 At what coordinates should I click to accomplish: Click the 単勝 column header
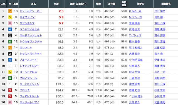tap(56, 4)
